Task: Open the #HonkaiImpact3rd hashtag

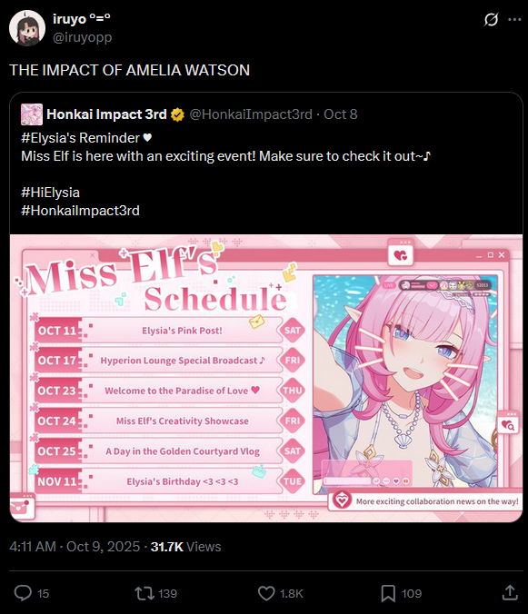Action: click(80, 211)
